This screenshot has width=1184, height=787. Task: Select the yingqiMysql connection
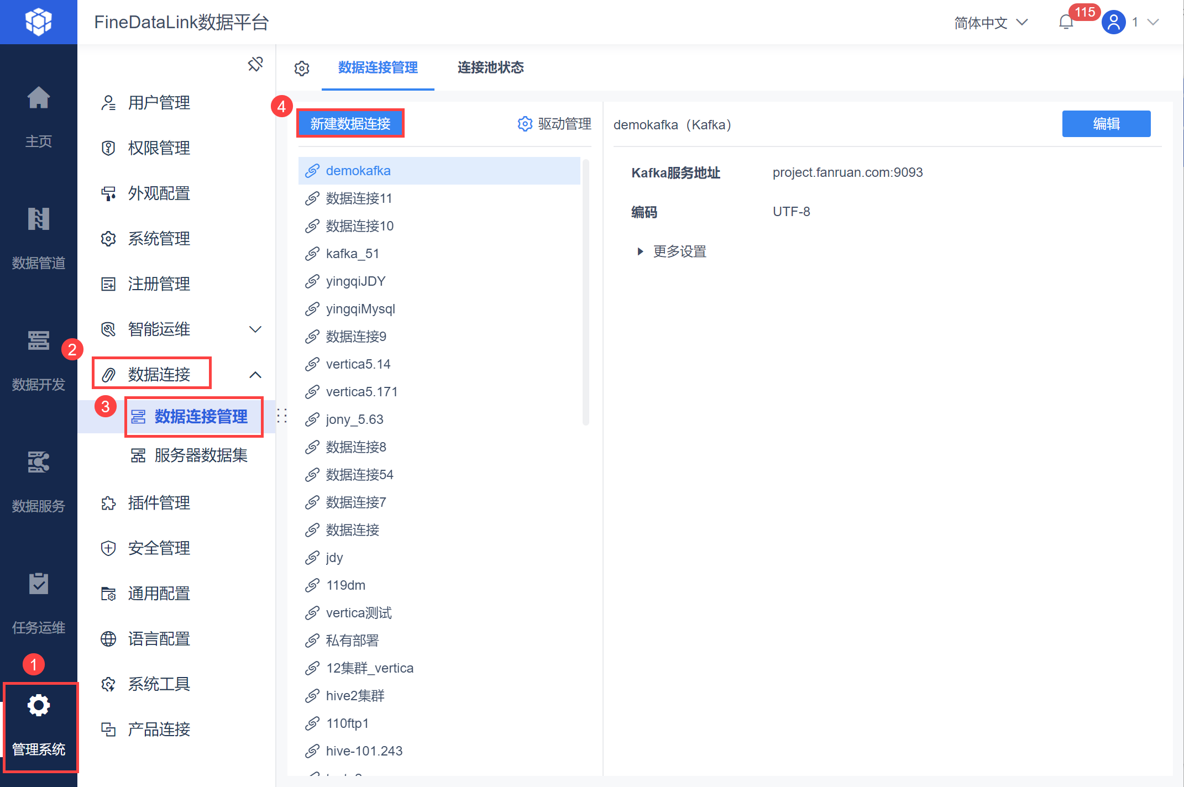click(360, 309)
